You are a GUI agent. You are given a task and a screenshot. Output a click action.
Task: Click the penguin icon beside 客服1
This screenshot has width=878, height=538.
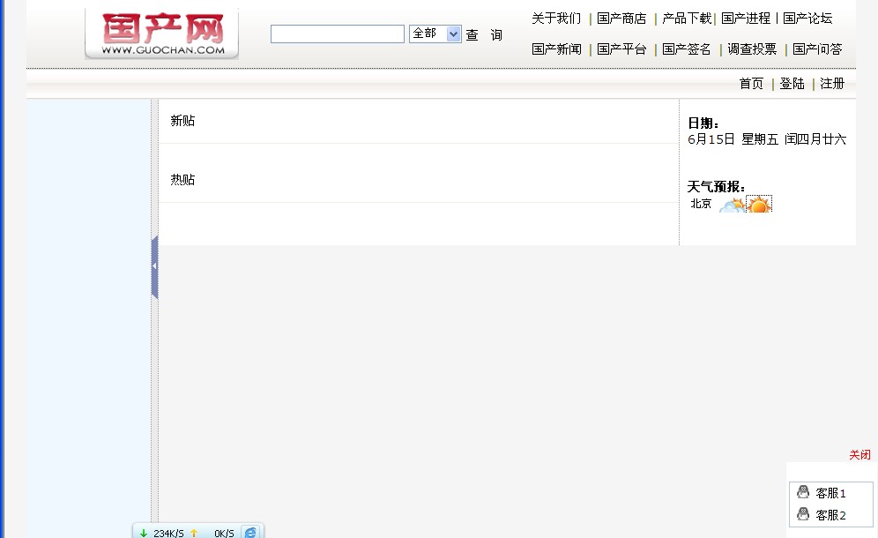click(x=803, y=492)
